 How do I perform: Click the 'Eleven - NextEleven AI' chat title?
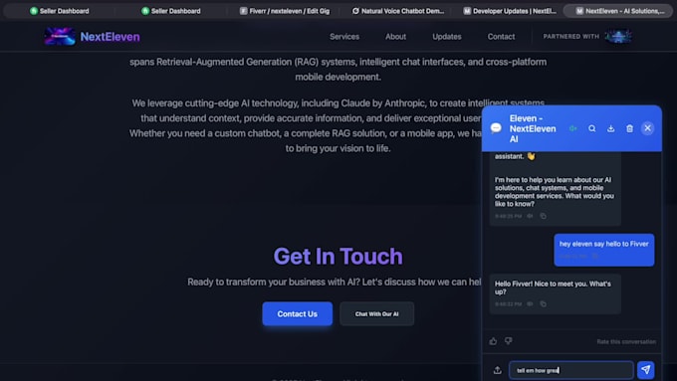(x=533, y=128)
